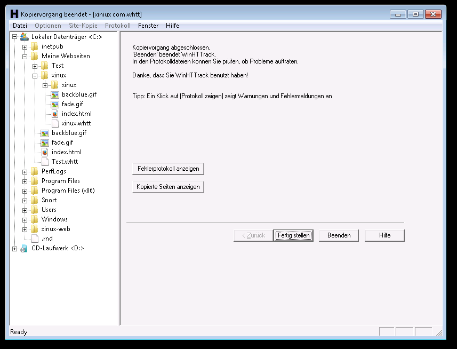Screen dimensions: 457x349
Task: Open the Fenster menu
Action: click(x=148, y=26)
